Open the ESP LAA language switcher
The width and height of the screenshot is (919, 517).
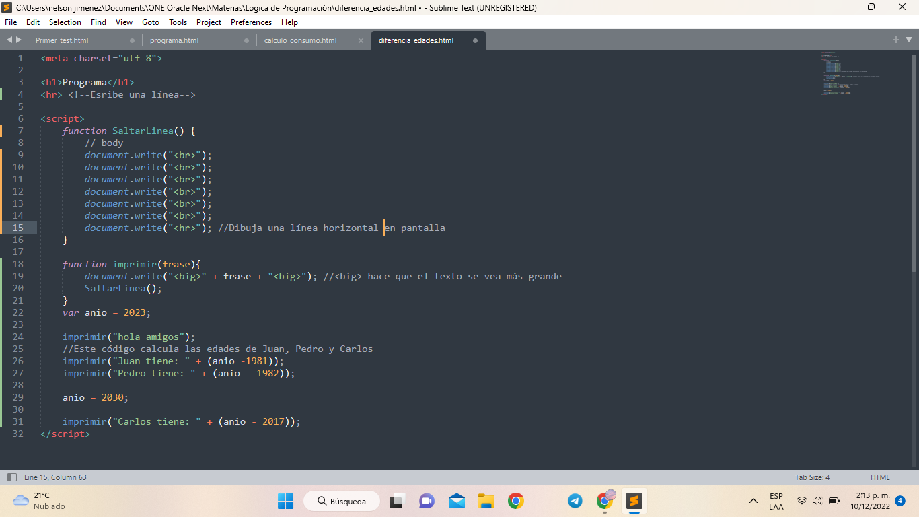coord(776,501)
